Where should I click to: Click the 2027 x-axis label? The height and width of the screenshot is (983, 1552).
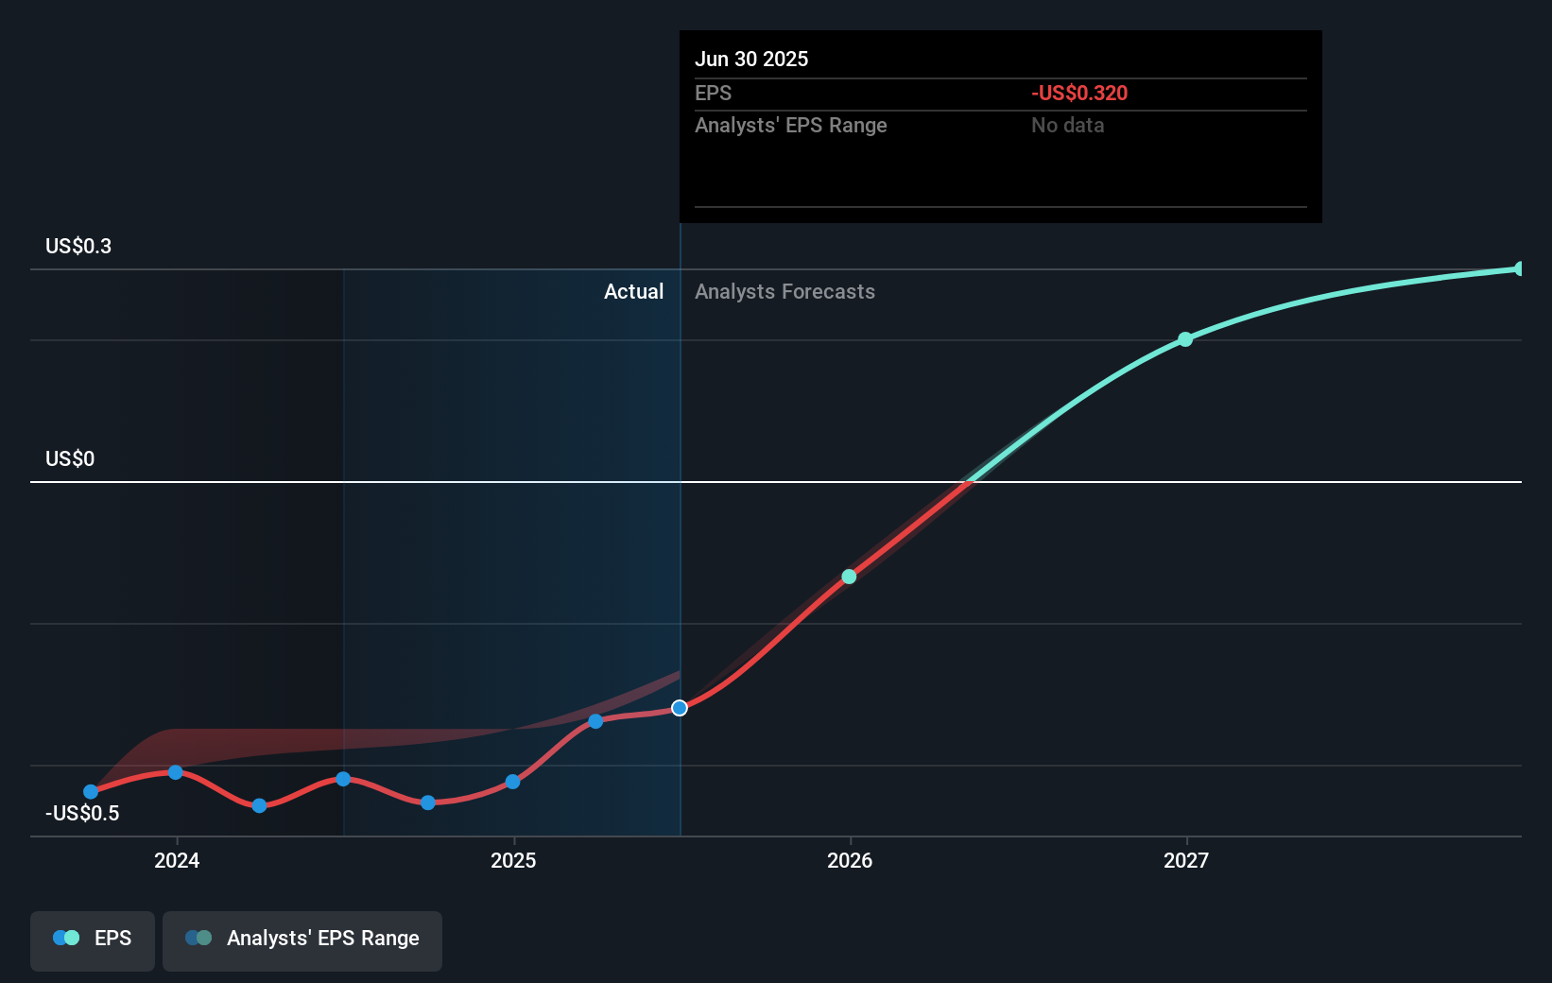[x=1186, y=860]
